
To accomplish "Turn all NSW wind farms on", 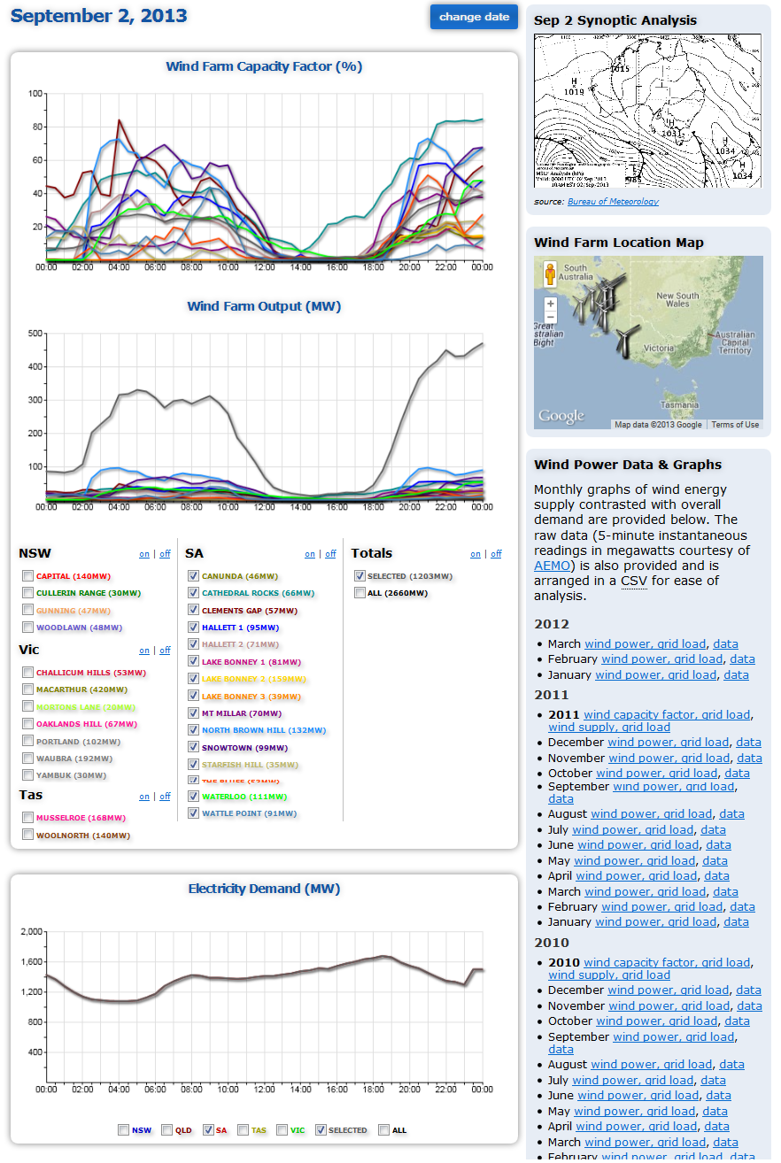I will 144,554.
